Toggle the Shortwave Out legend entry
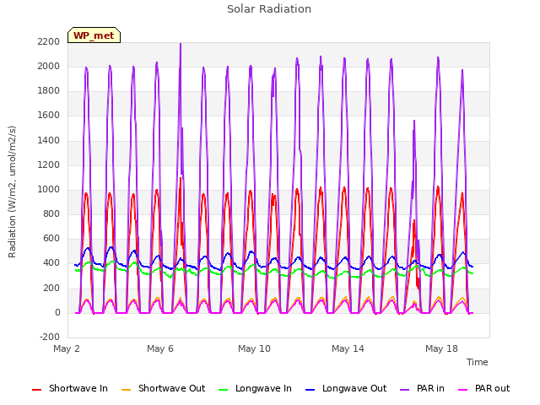Image resolution: width=540 pixels, height=405 pixels. point(163,388)
